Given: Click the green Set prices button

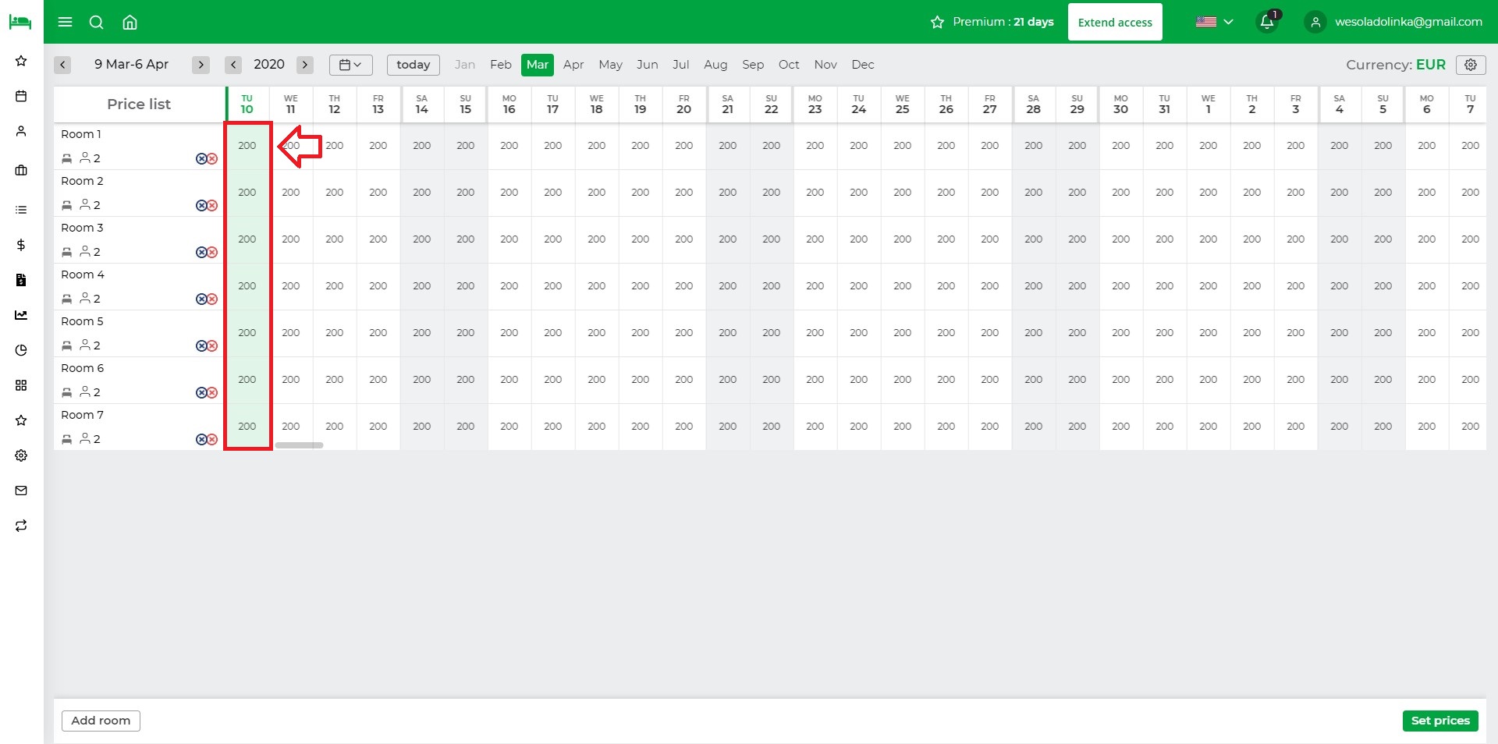Looking at the screenshot, I should tap(1440, 721).
